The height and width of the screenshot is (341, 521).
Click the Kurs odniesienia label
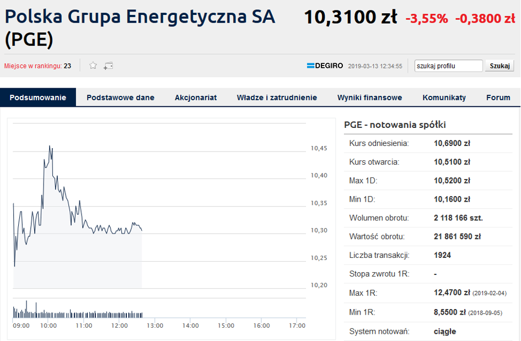point(379,143)
